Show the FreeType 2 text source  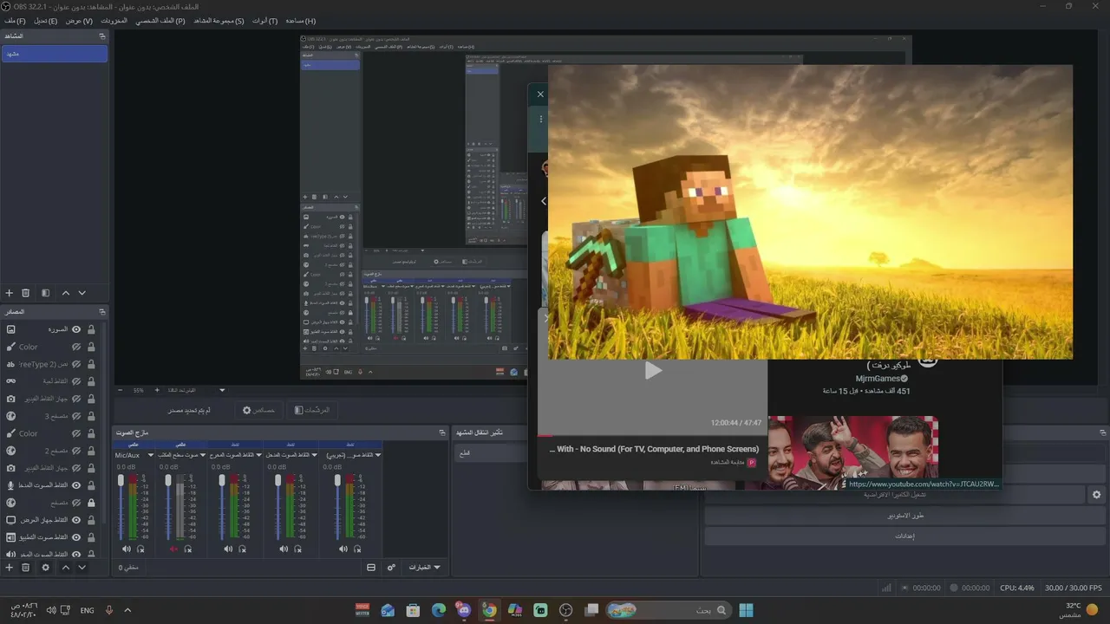(76, 364)
